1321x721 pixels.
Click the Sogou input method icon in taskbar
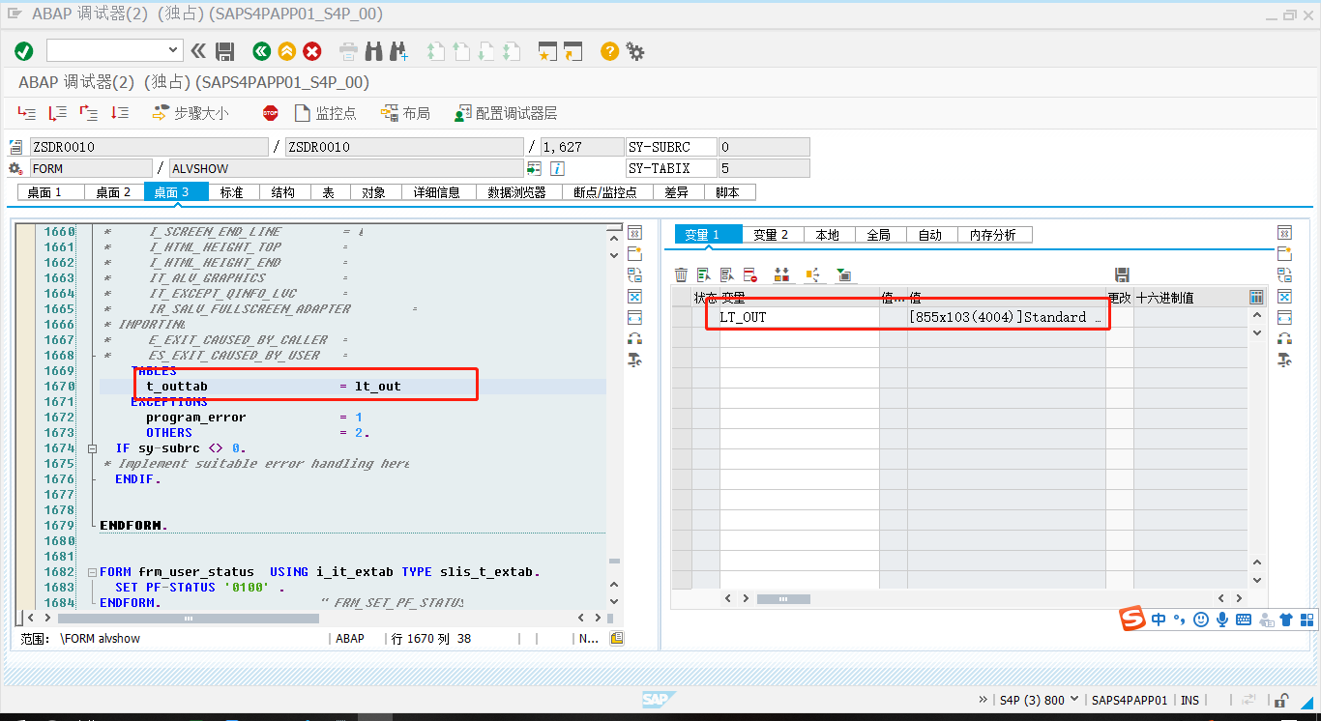(x=1132, y=619)
